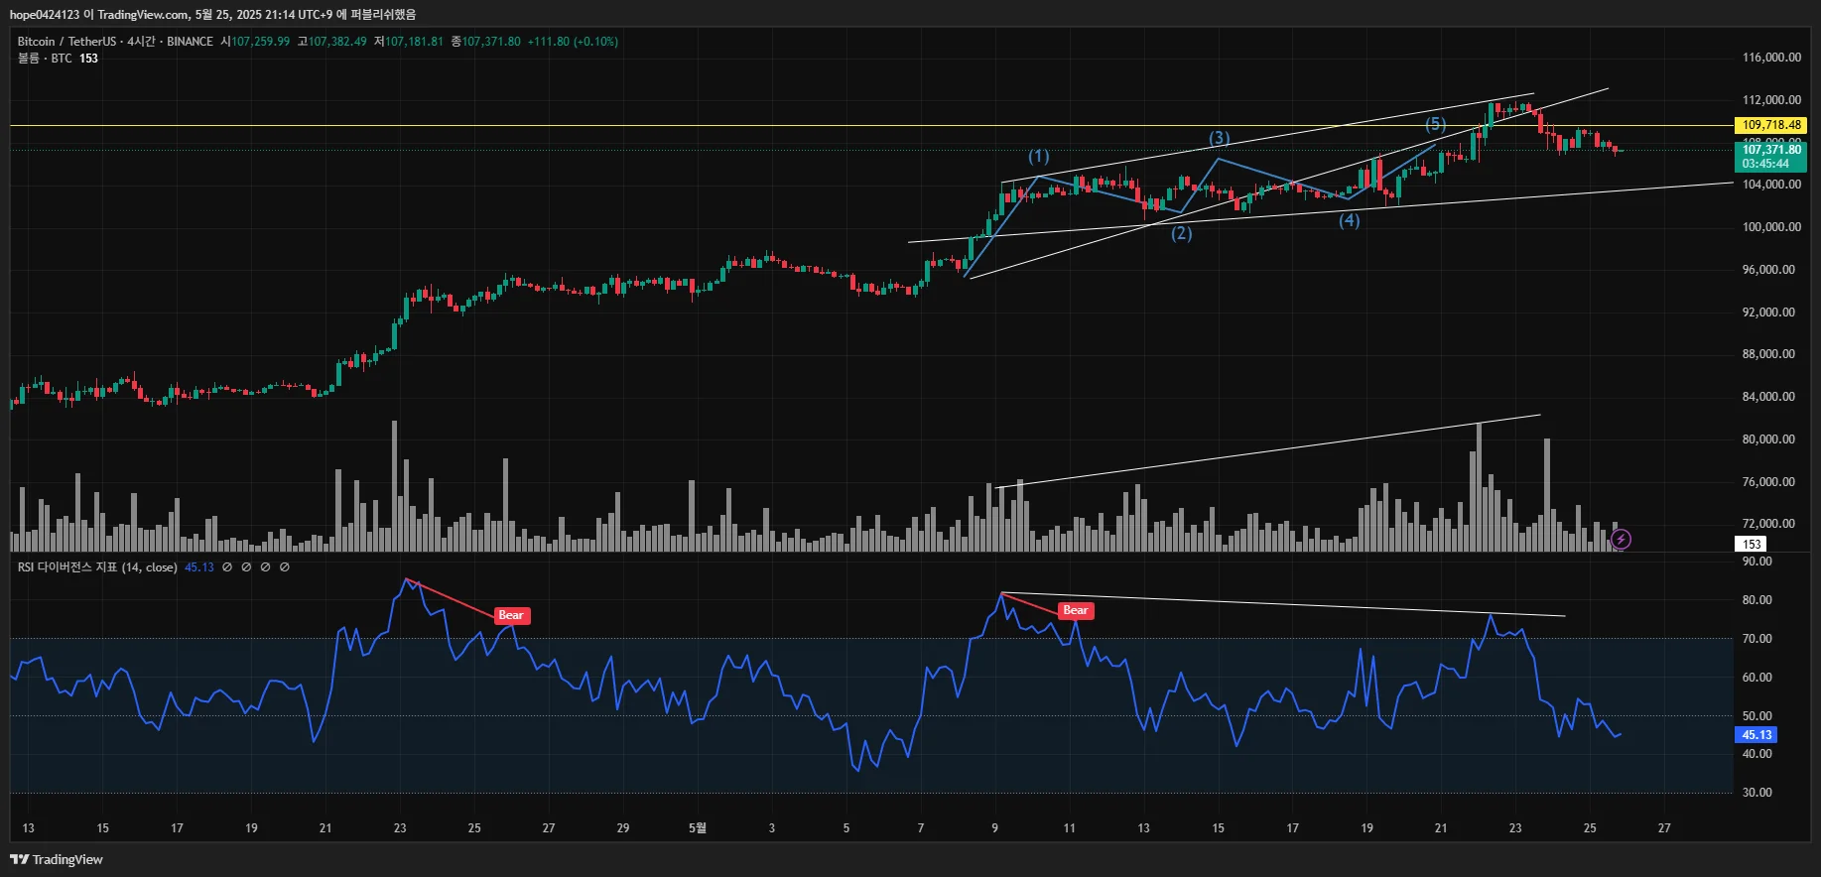Image resolution: width=1821 pixels, height=877 pixels.
Task: Select the Bear label near April 25
Action: (x=511, y=615)
